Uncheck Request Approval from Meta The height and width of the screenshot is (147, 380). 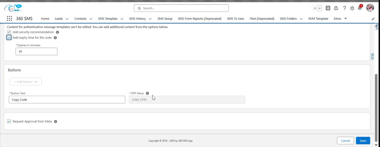point(9,121)
